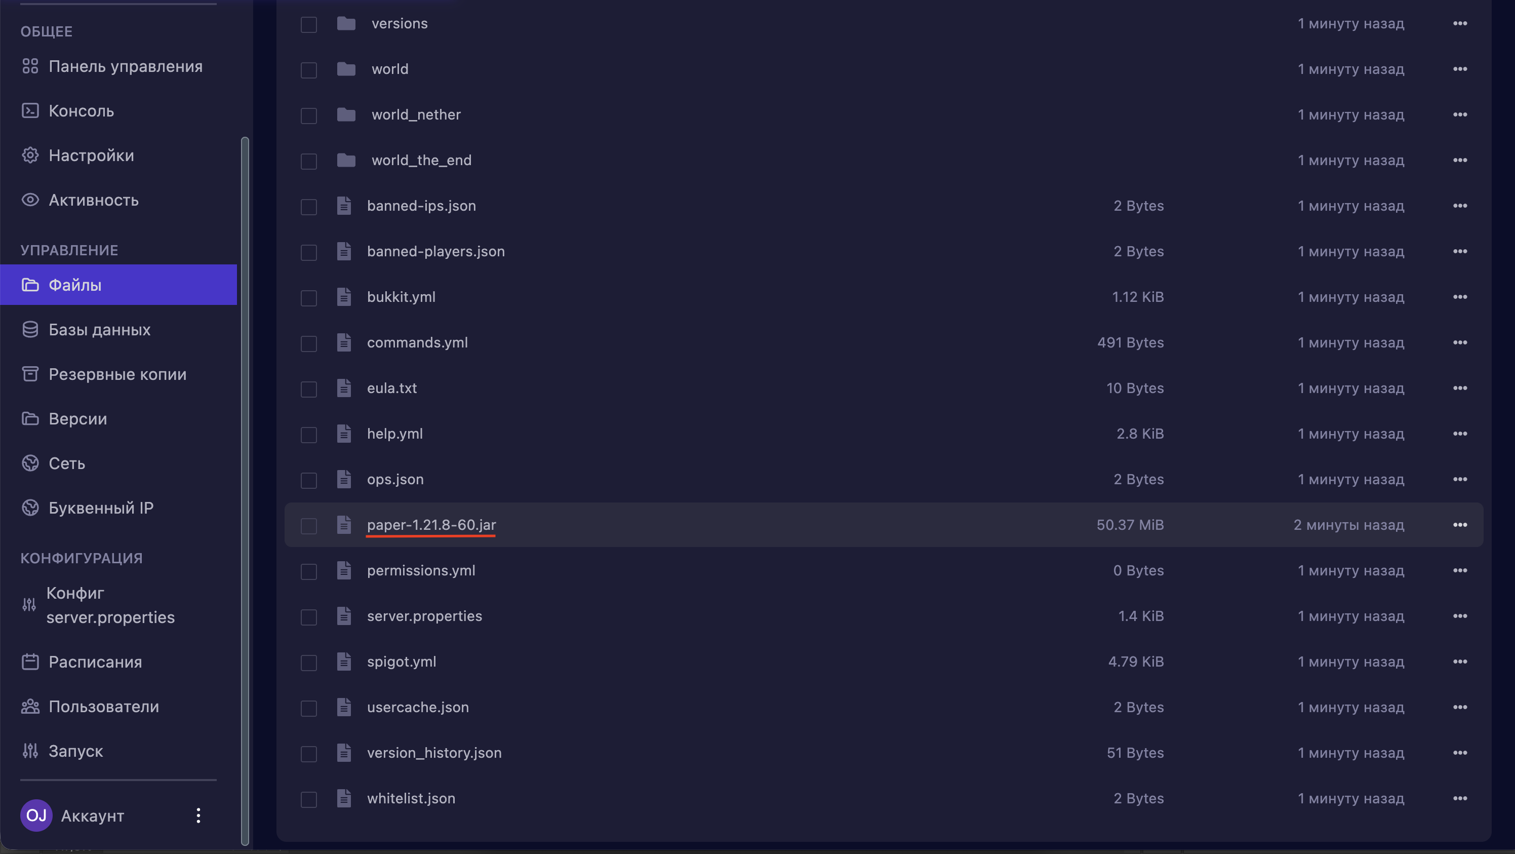Screen dimensions: 1515x854
Task: Click the Backups archive icon
Action: tap(30, 374)
